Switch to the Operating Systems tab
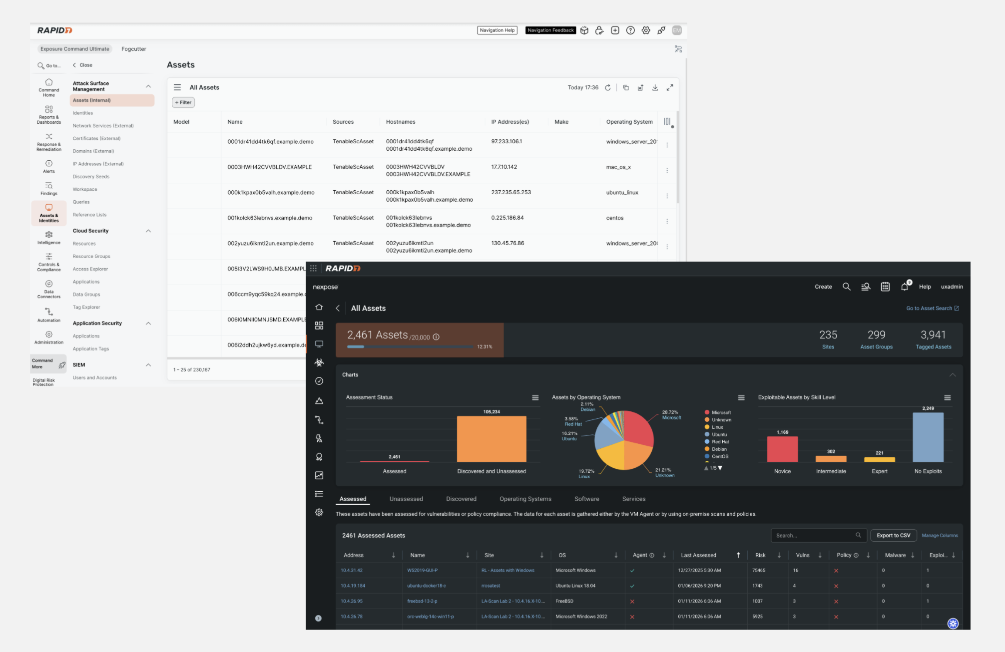 (525, 499)
